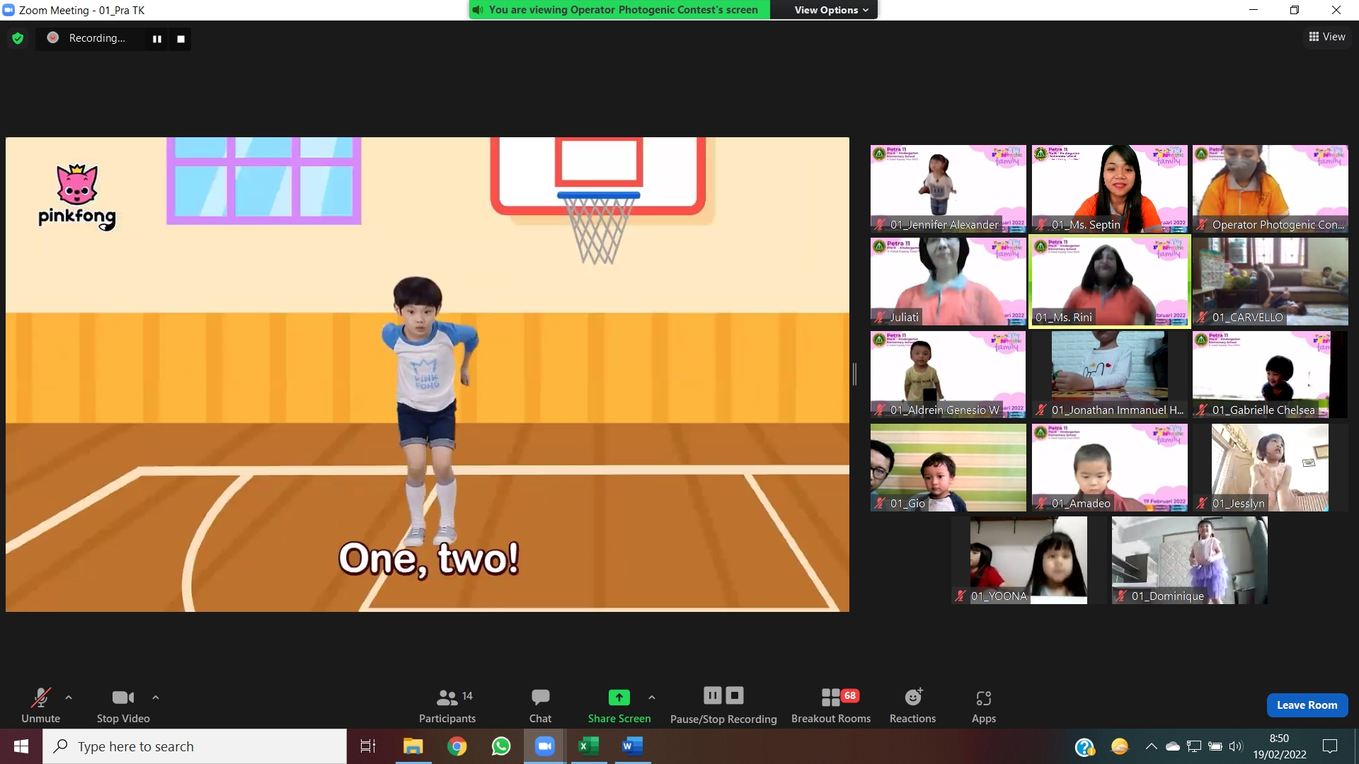The image size is (1359, 764).
Task: Unmute the microphone
Action: tap(40, 705)
